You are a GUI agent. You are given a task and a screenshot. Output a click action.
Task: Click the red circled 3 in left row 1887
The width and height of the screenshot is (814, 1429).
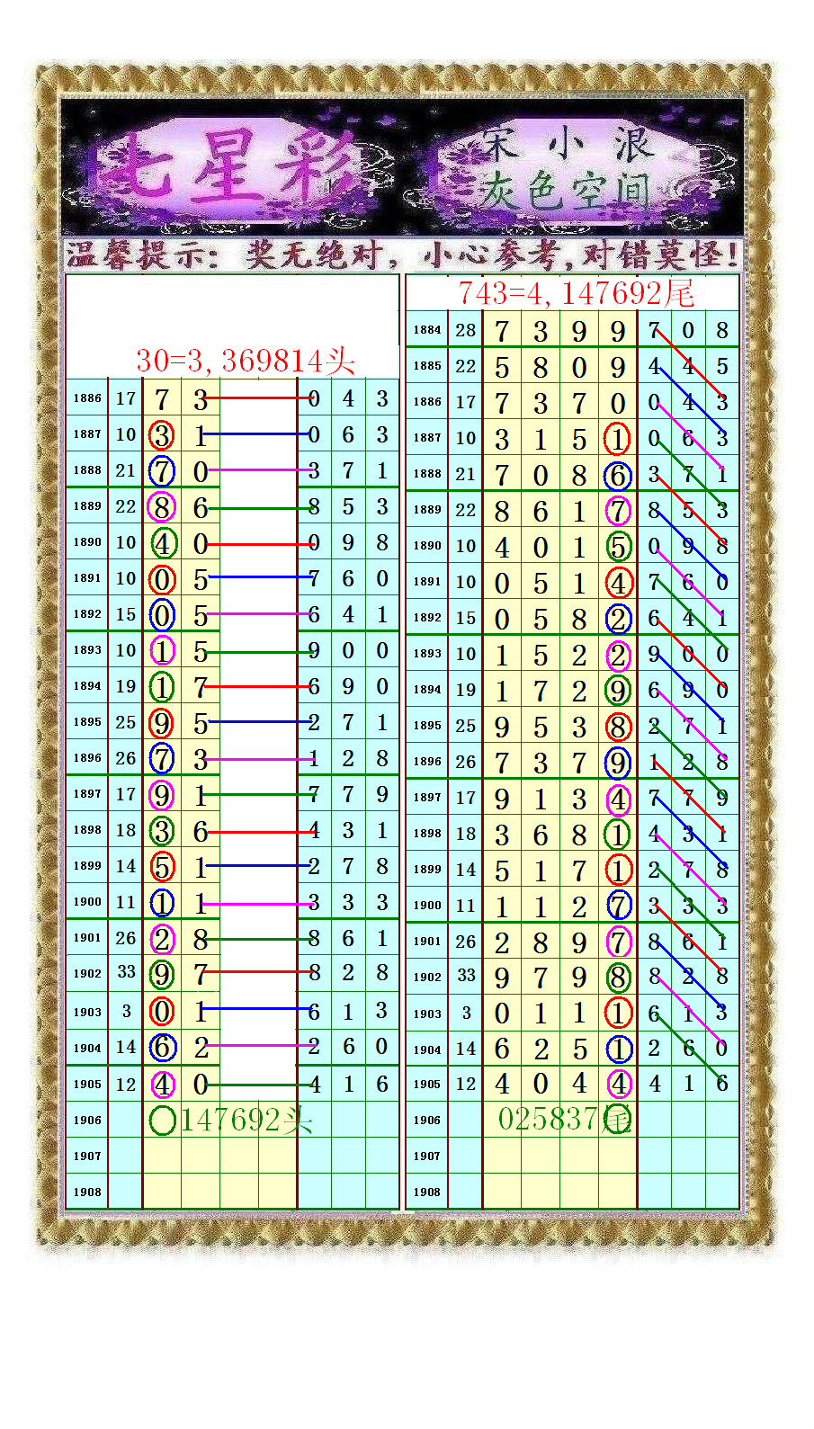pos(162,435)
